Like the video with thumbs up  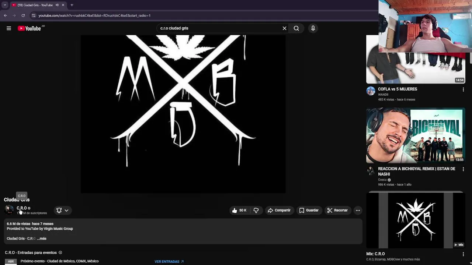click(239, 210)
